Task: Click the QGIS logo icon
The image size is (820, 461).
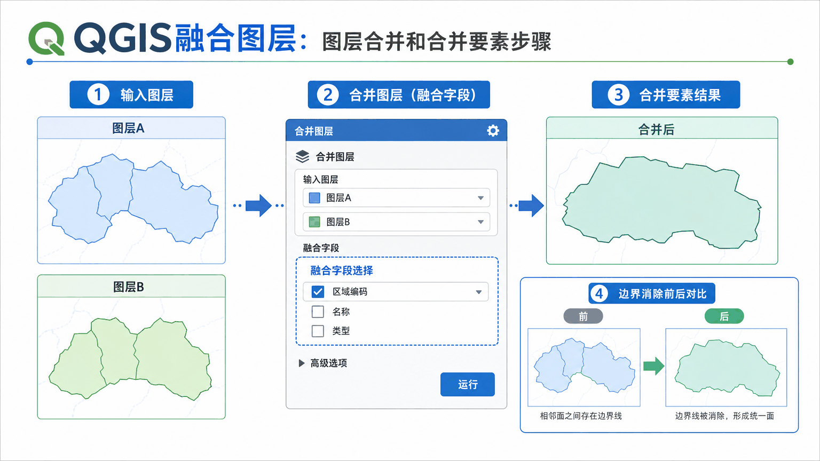Action: [x=46, y=38]
